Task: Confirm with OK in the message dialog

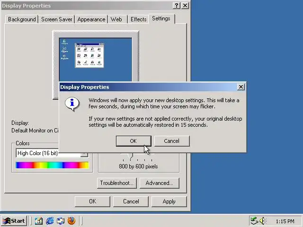Action: pos(134,141)
